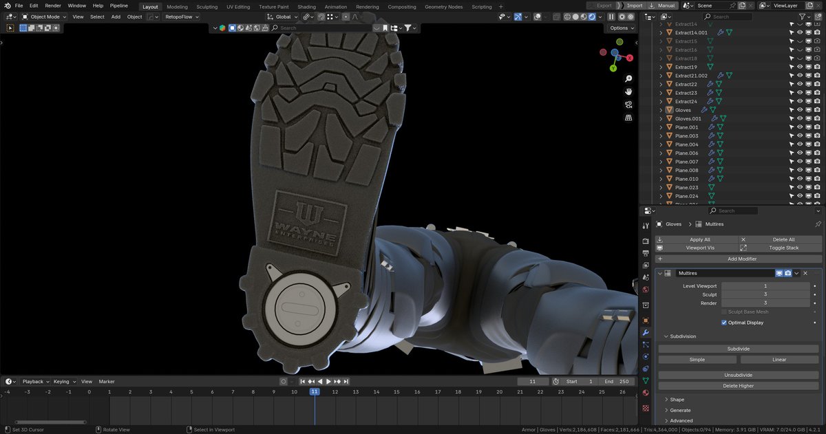
Task: Toggle Optimal Display checkbox
Action: click(x=724, y=323)
